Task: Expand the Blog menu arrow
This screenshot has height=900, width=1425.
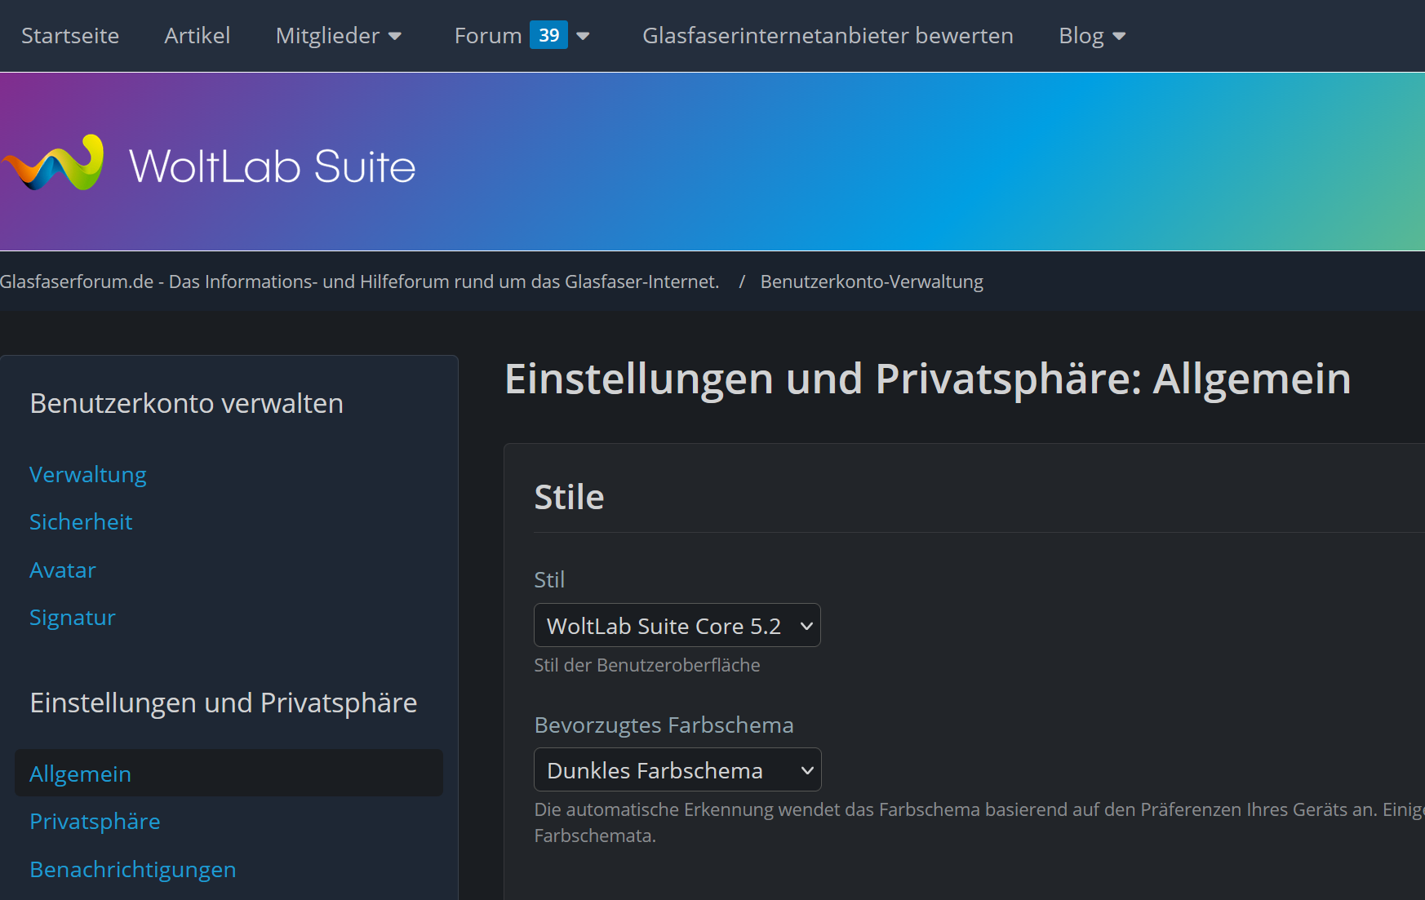Action: (1119, 36)
